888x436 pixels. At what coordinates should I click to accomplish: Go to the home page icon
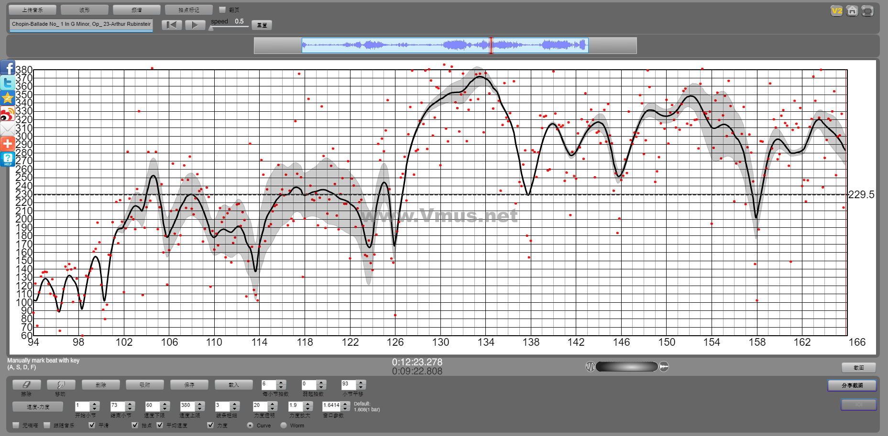(852, 11)
